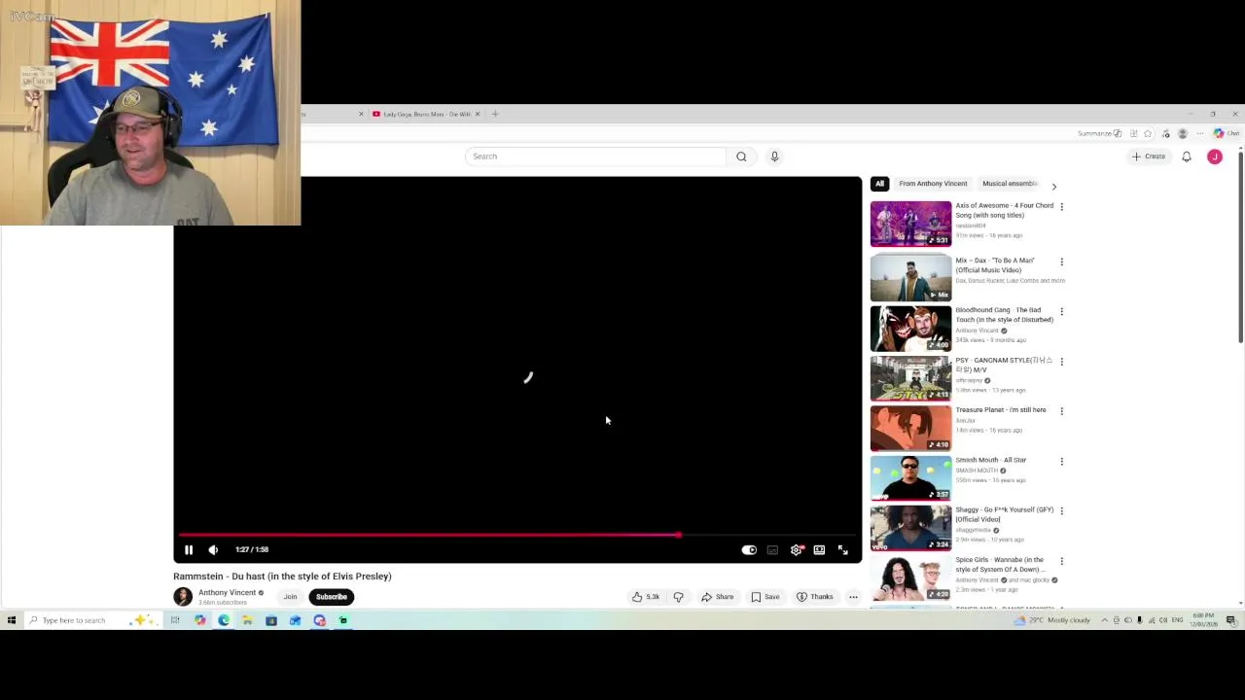Open a new browser tab

(x=495, y=114)
